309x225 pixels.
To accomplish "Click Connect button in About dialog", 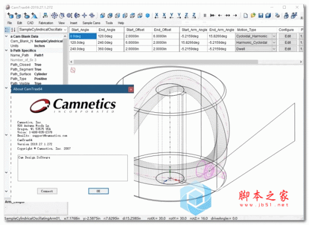I will click(x=47, y=191).
